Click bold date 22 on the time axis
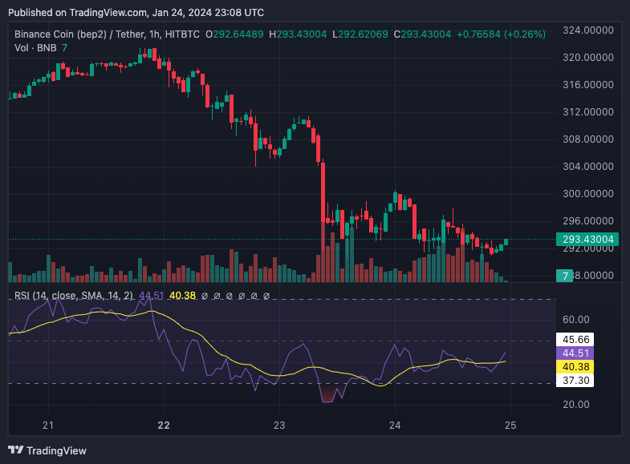The image size is (630, 464). tap(164, 425)
